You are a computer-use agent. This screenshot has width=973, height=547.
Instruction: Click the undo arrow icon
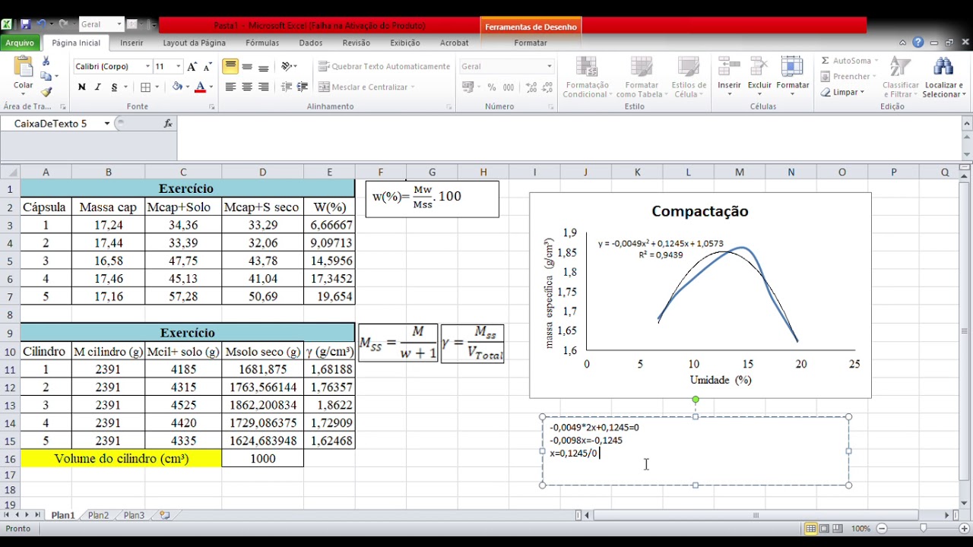pos(41,24)
